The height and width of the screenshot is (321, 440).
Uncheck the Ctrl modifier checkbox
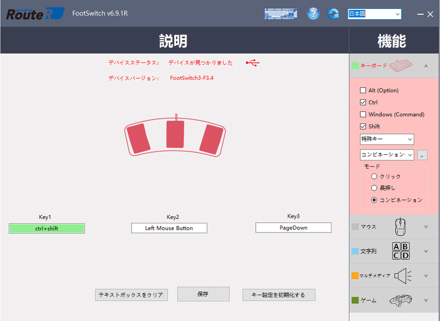click(363, 102)
